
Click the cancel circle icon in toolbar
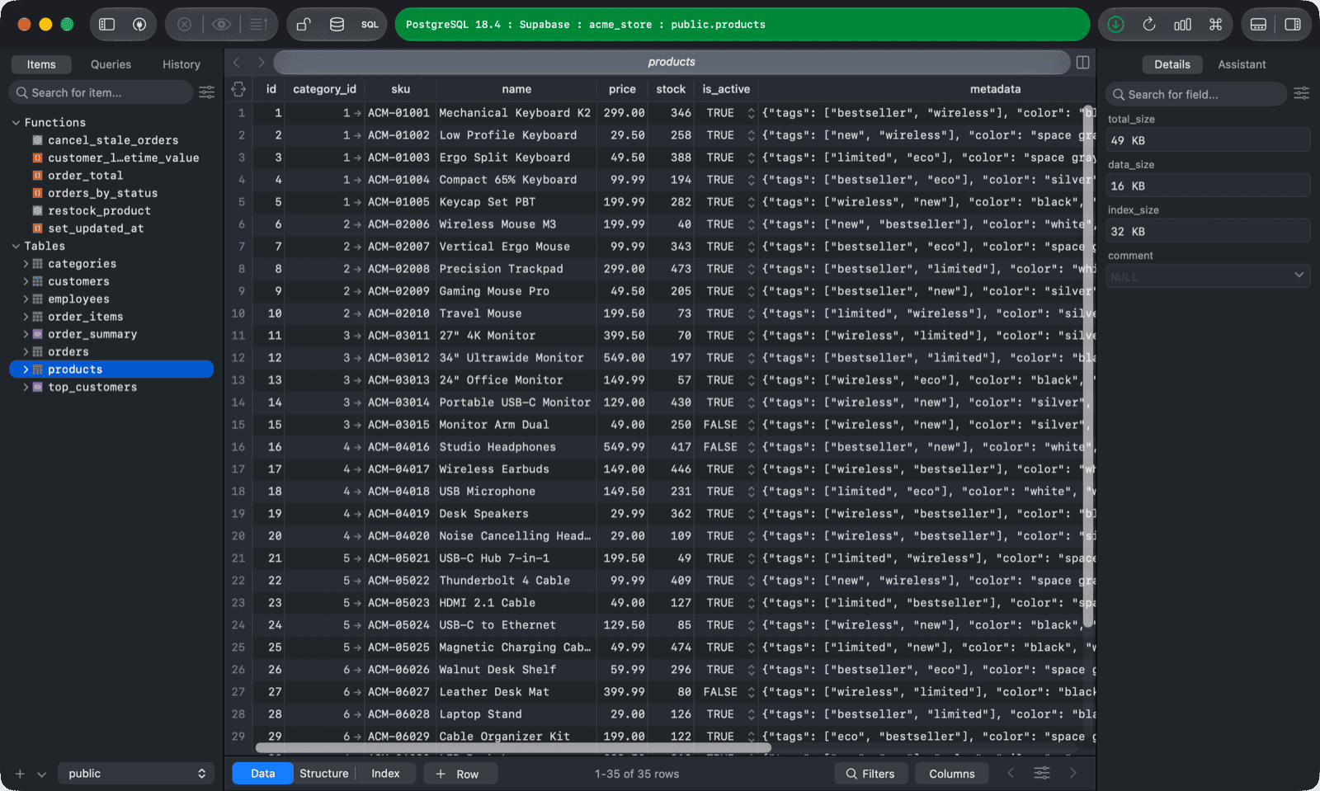tap(185, 25)
